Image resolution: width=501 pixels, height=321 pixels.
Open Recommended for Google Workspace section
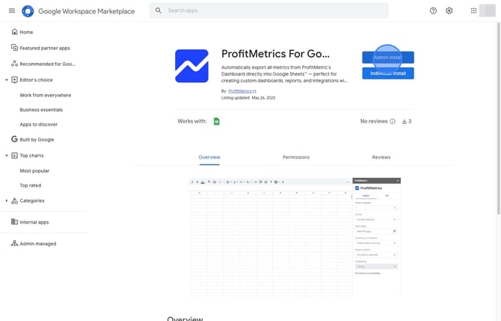click(x=47, y=64)
